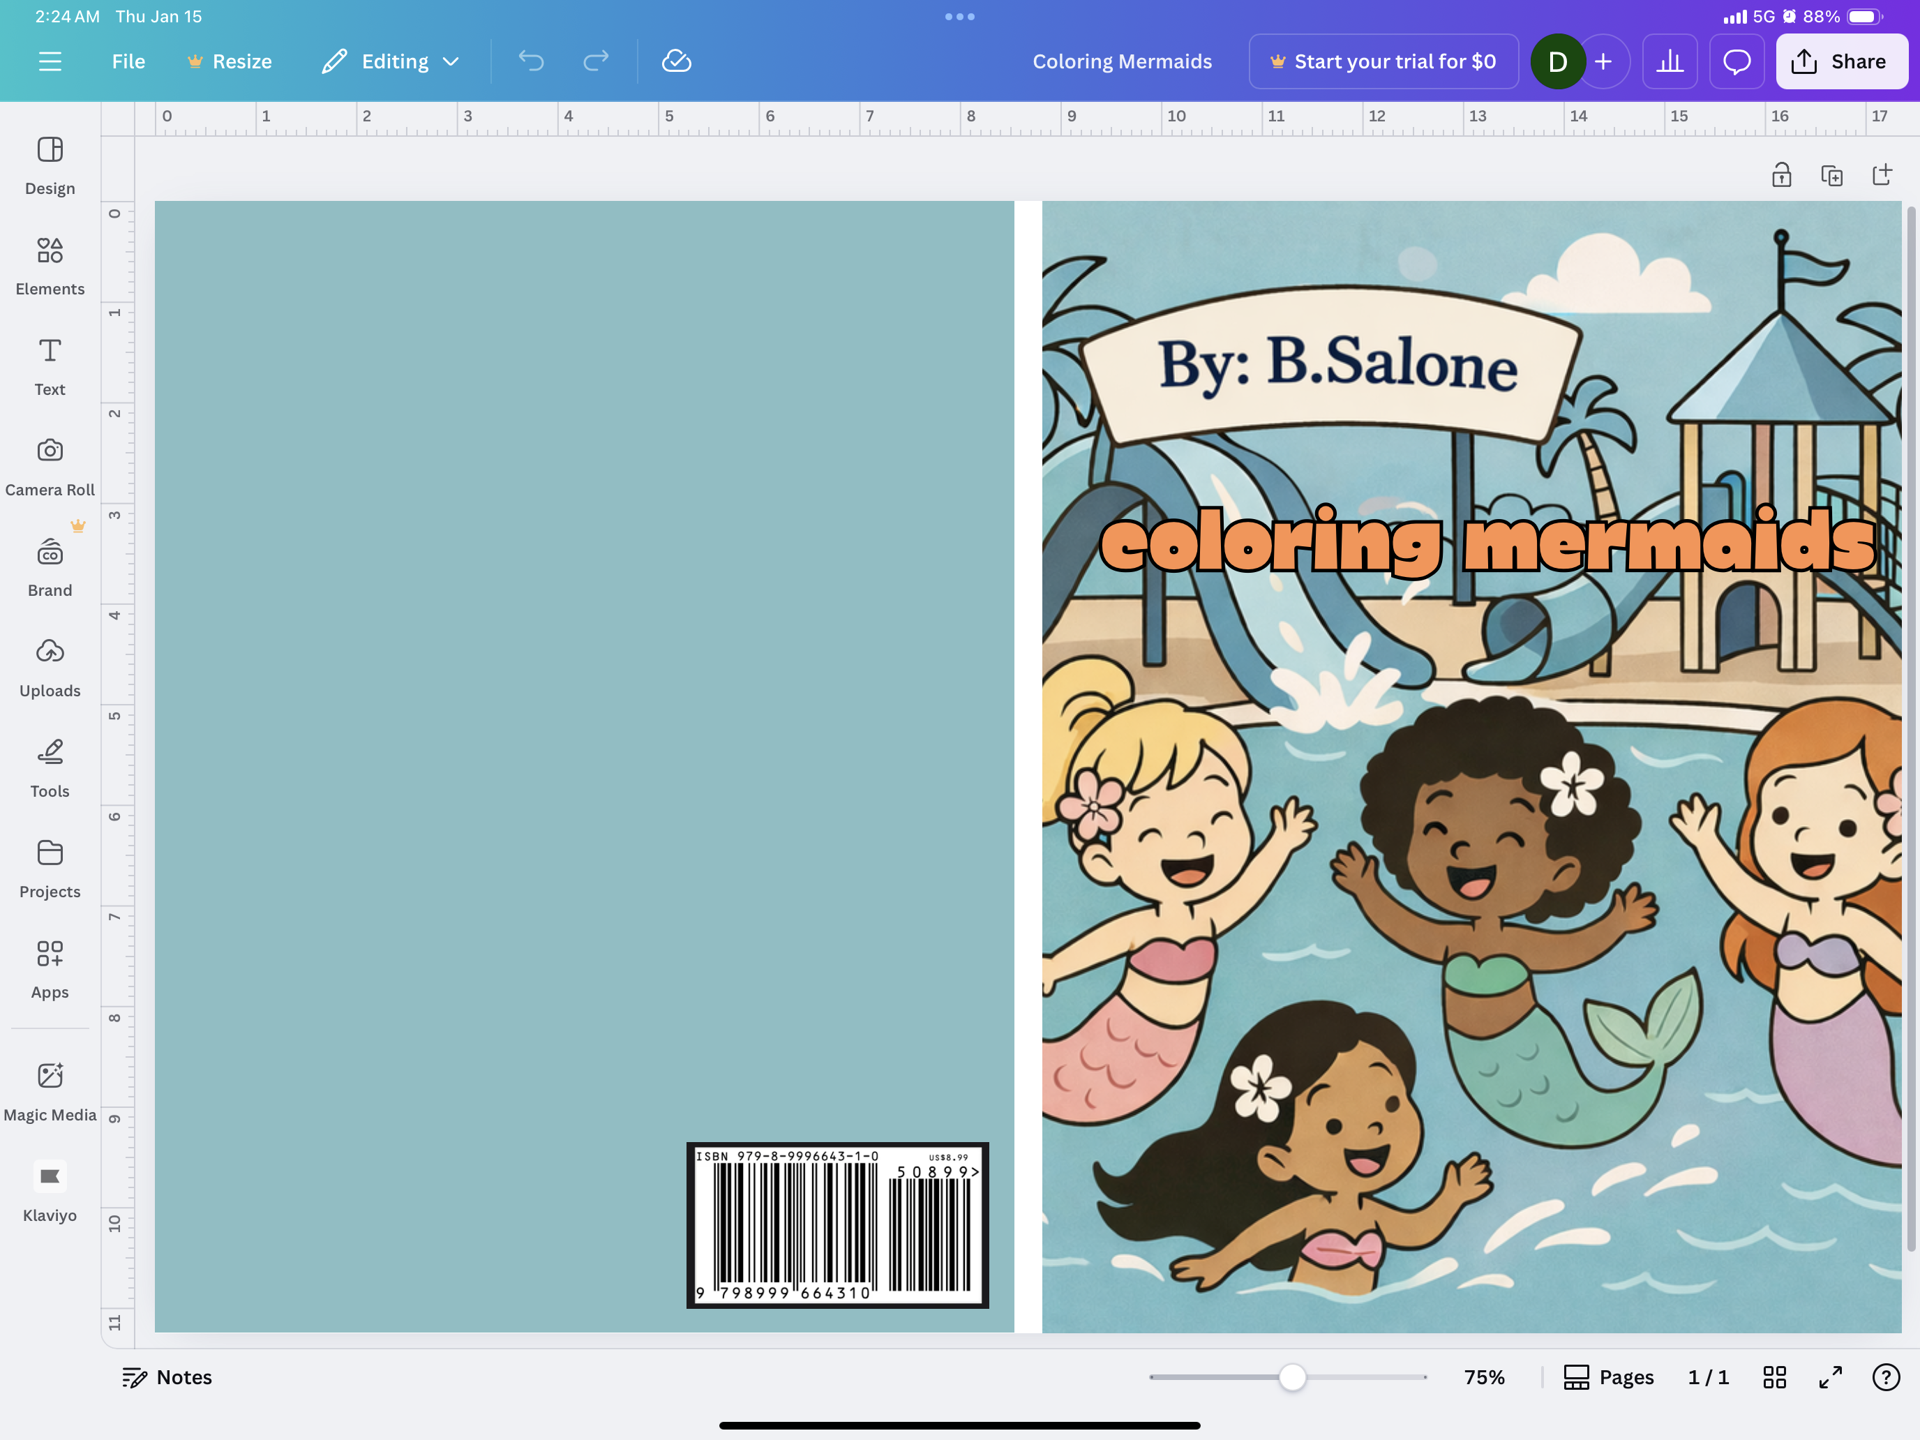
Task: Expand the Editing mode dropdown
Action: click(391, 61)
